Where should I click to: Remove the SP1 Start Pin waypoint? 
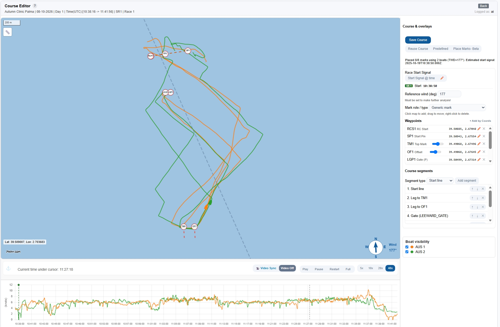pyautogui.click(x=484, y=136)
